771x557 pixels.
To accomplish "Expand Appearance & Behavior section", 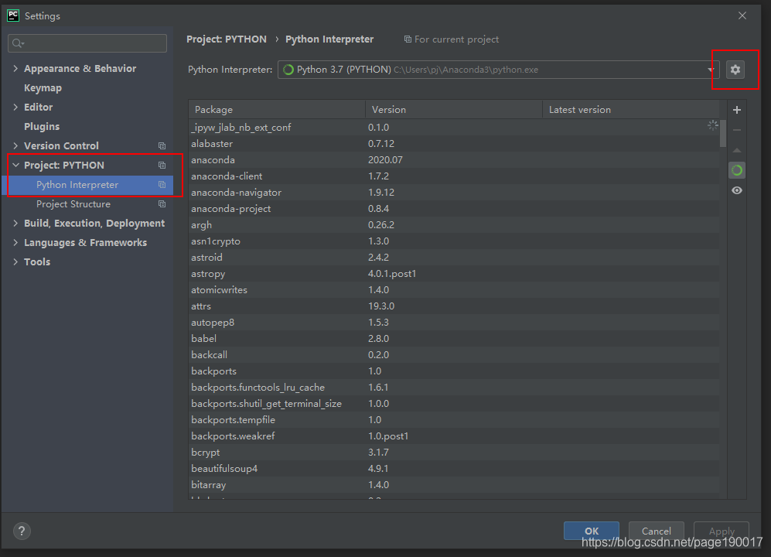I will click(15, 68).
